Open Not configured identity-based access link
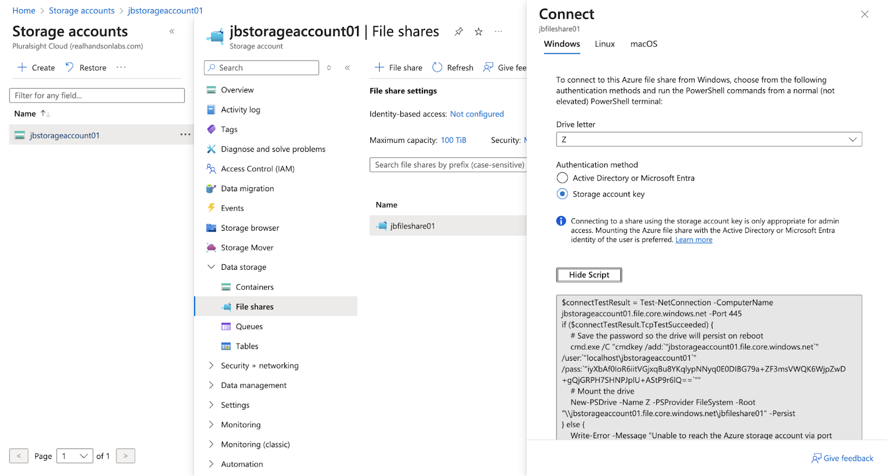 coord(477,114)
